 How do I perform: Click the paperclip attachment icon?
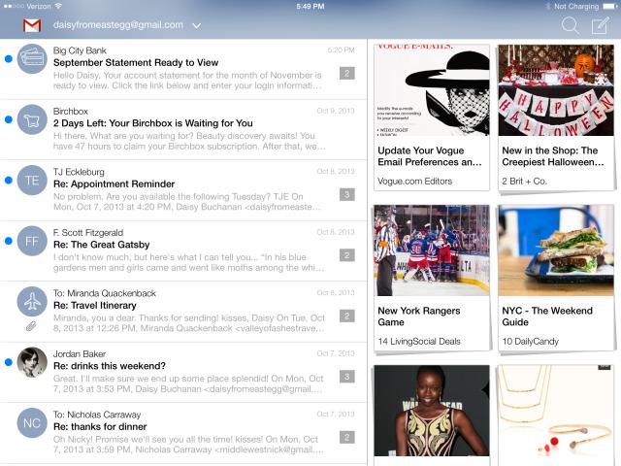(x=31, y=326)
